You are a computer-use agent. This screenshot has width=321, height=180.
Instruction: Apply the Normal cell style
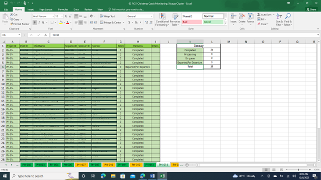[213, 16]
